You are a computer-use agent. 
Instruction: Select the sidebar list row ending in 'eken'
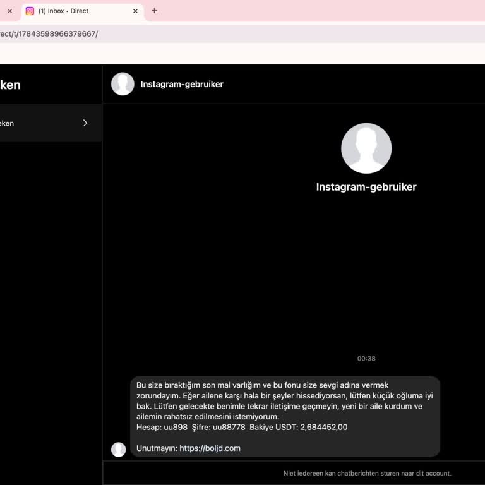(x=51, y=123)
